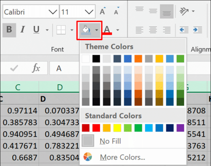Click the Borders icon

(61, 30)
